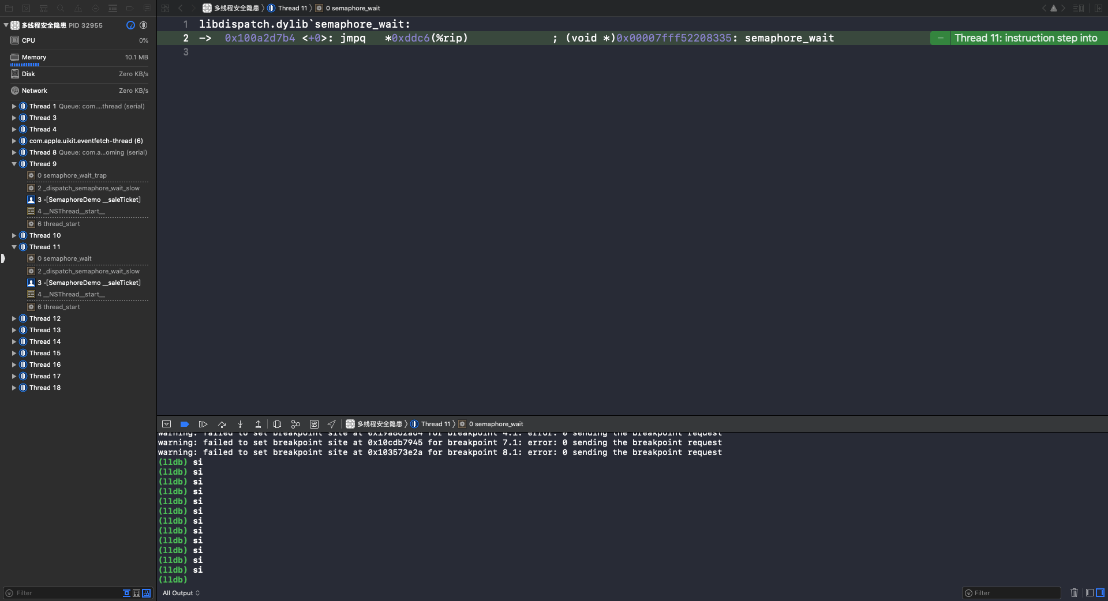This screenshot has width=1108, height=601.
Task: Open the Symbol navigator icon
Action: click(x=44, y=8)
